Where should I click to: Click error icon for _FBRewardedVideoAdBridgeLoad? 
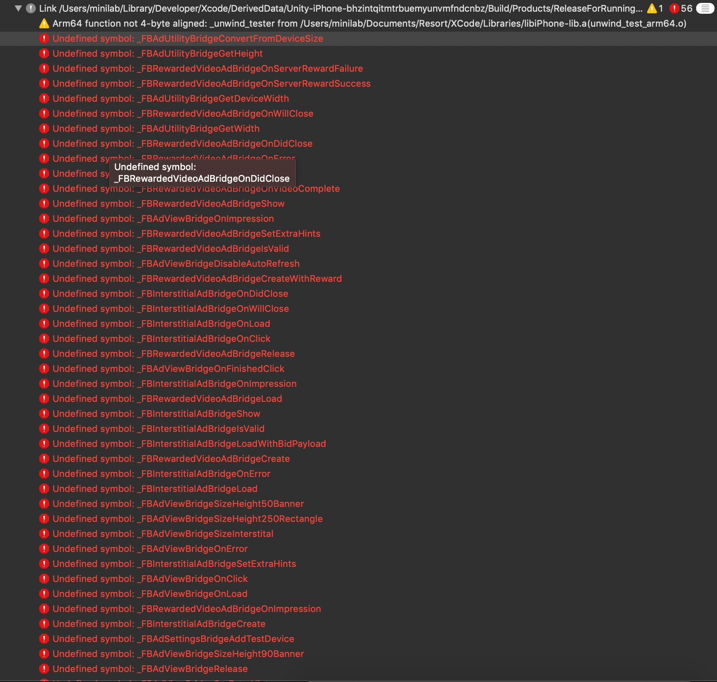[x=44, y=399]
